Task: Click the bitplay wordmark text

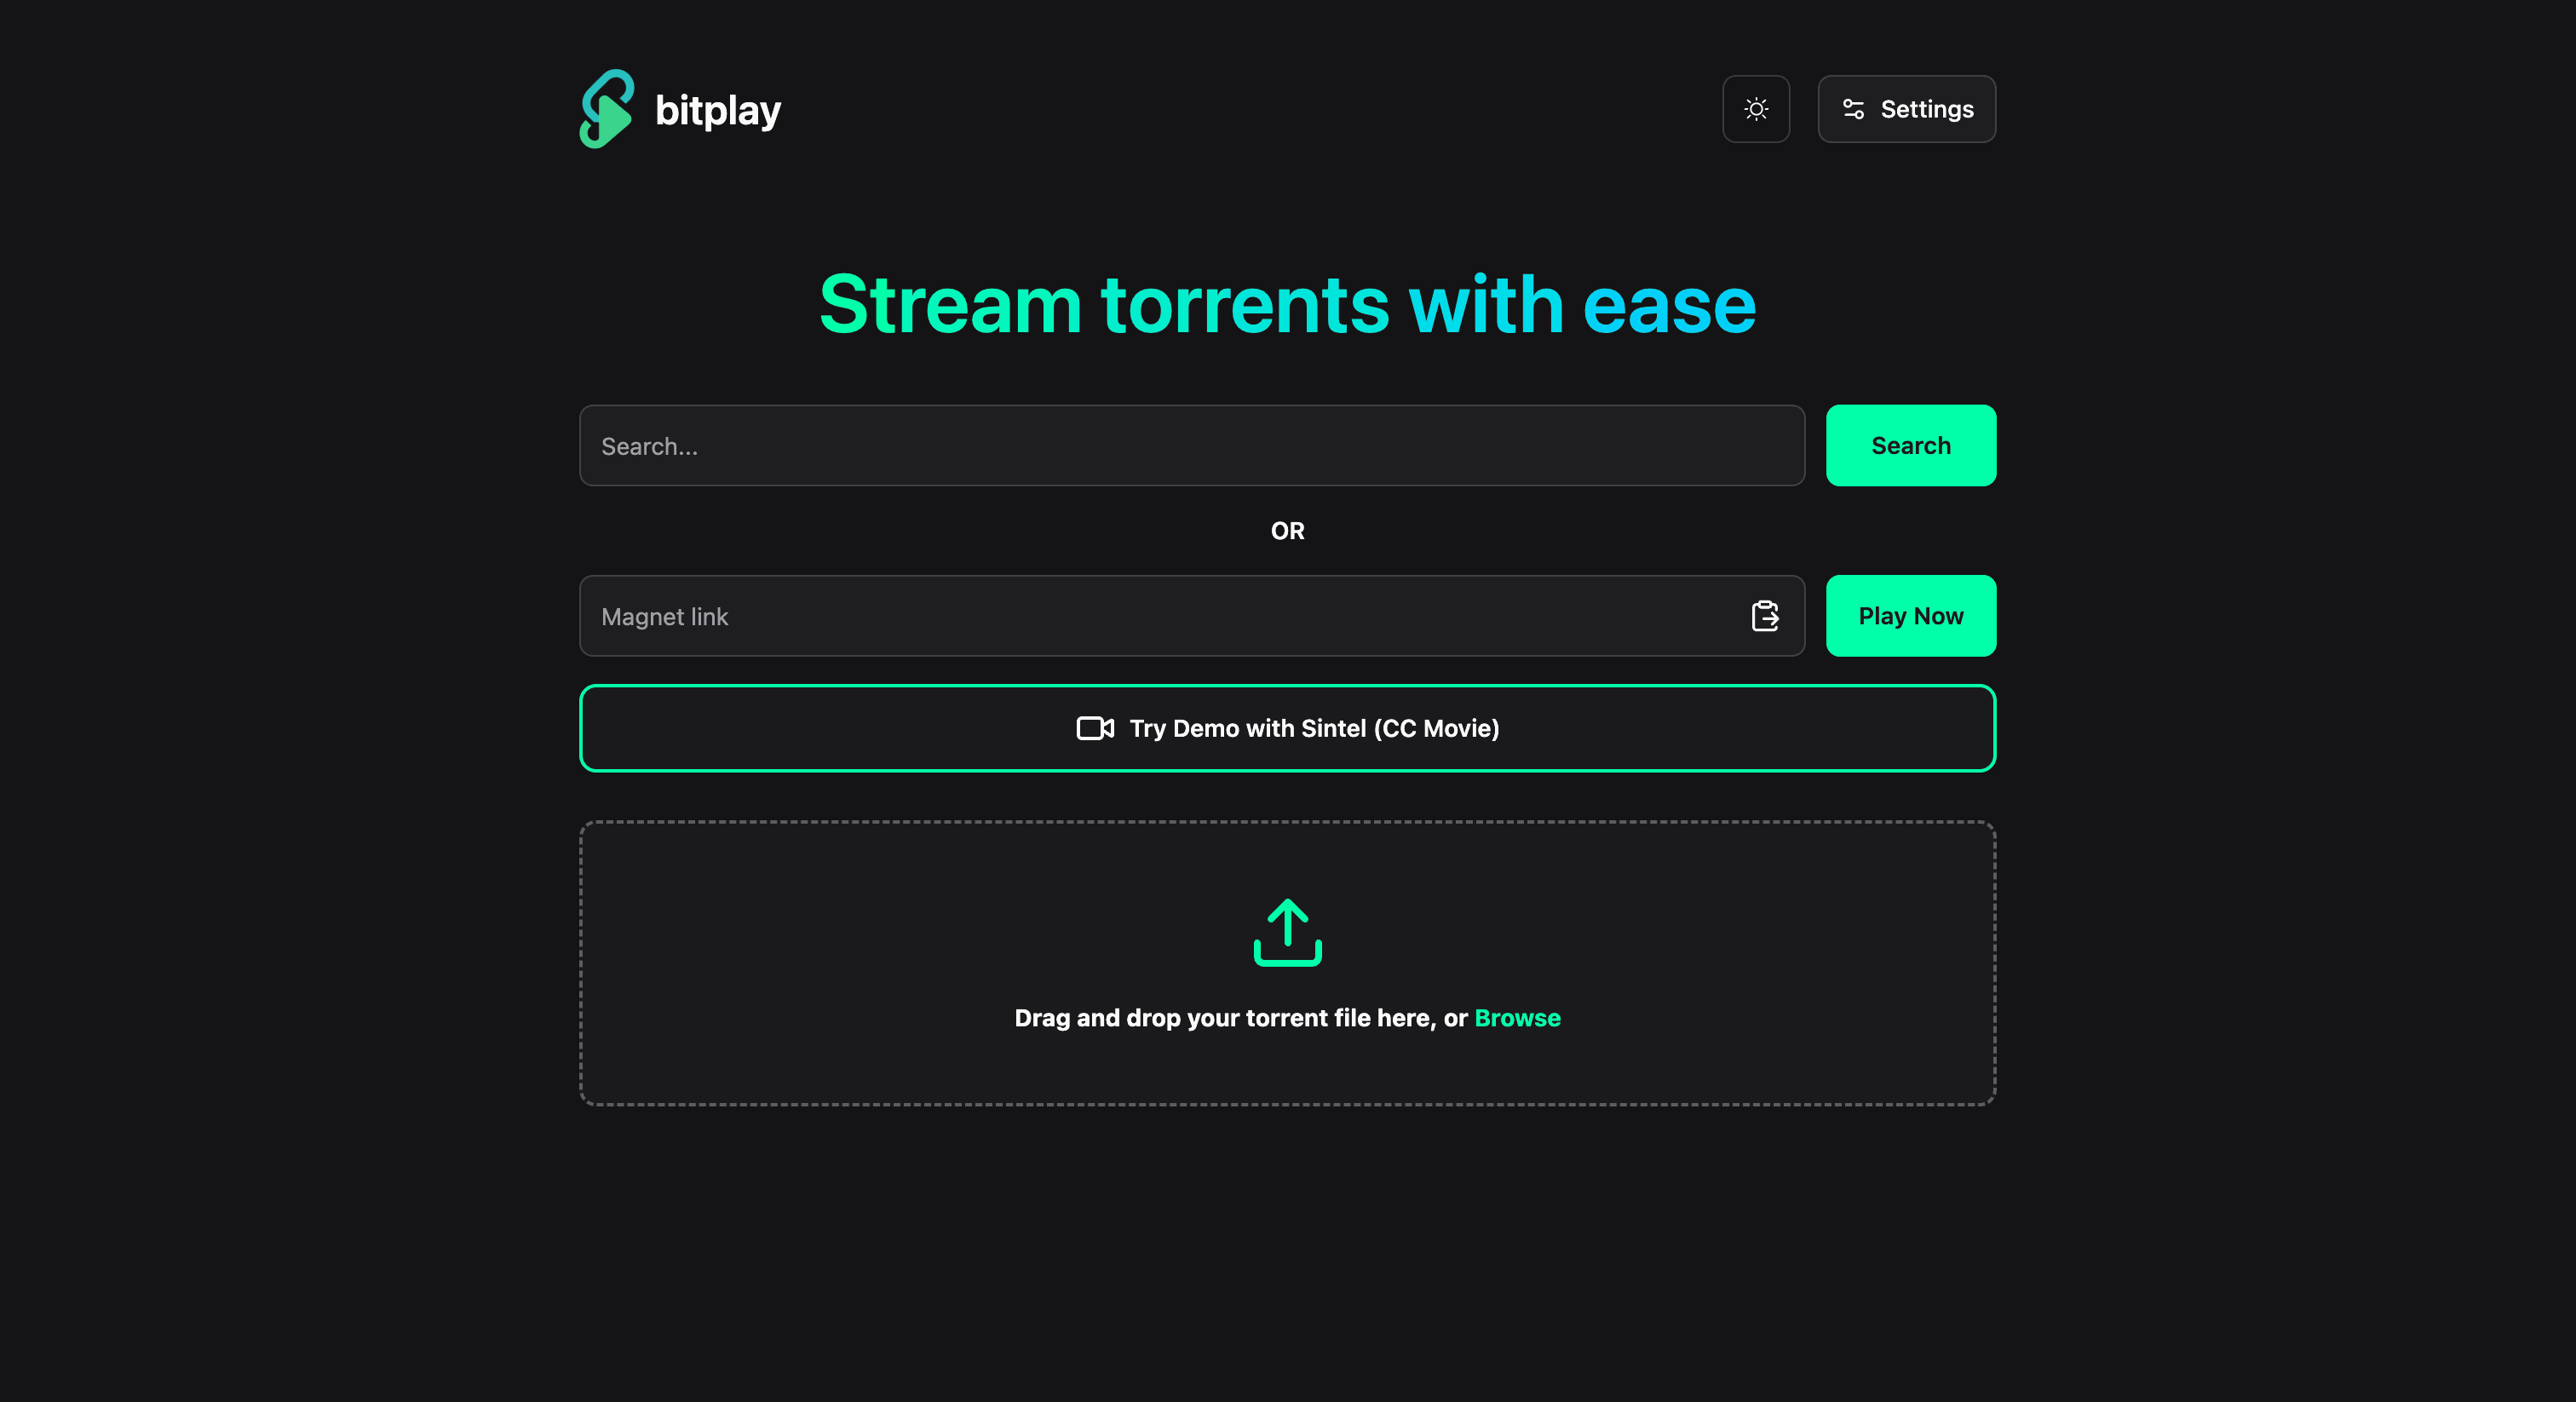Action: pyautogui.click(x=717, y=110)
